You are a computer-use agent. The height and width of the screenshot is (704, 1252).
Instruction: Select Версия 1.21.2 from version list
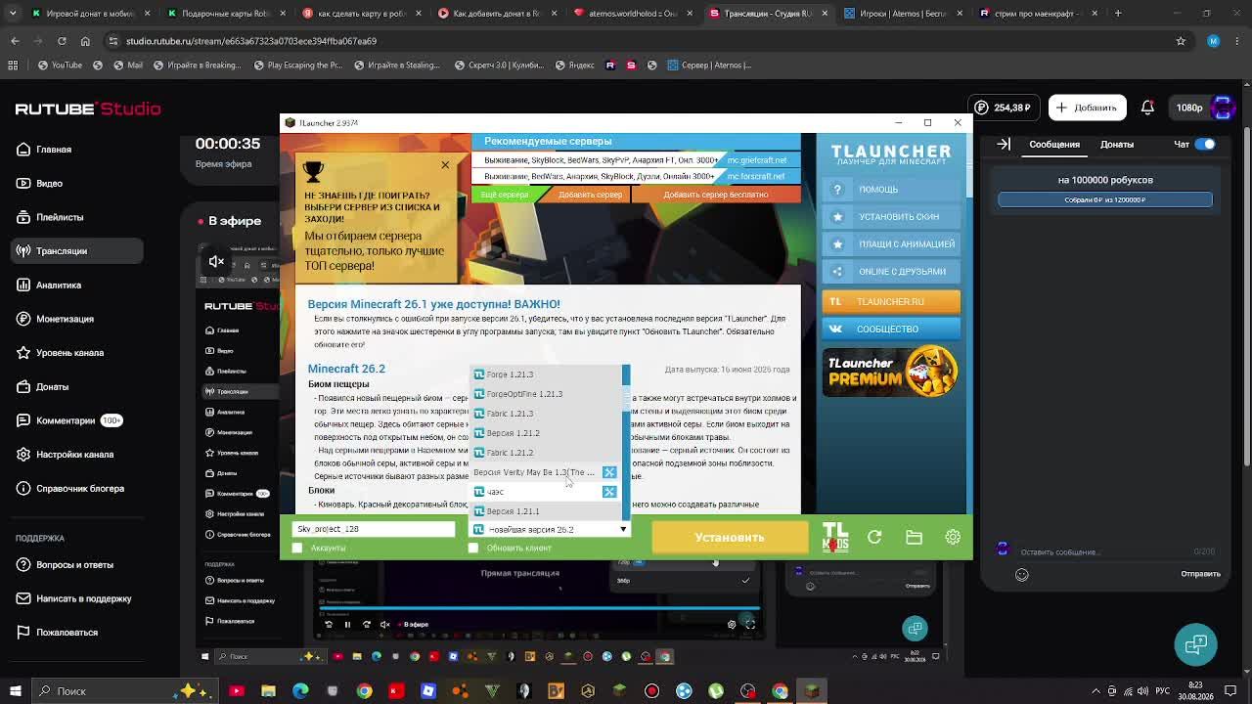coord(546,433)
